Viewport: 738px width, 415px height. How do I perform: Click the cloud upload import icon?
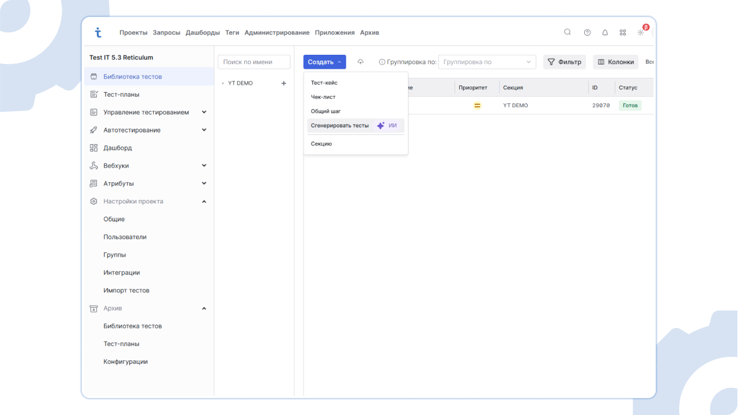[361, 62]
